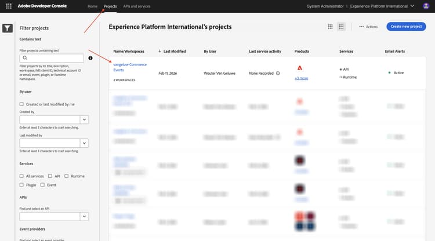Expand the Created by dropdown
Screen dimensions: 435x241
pos(84,119)
